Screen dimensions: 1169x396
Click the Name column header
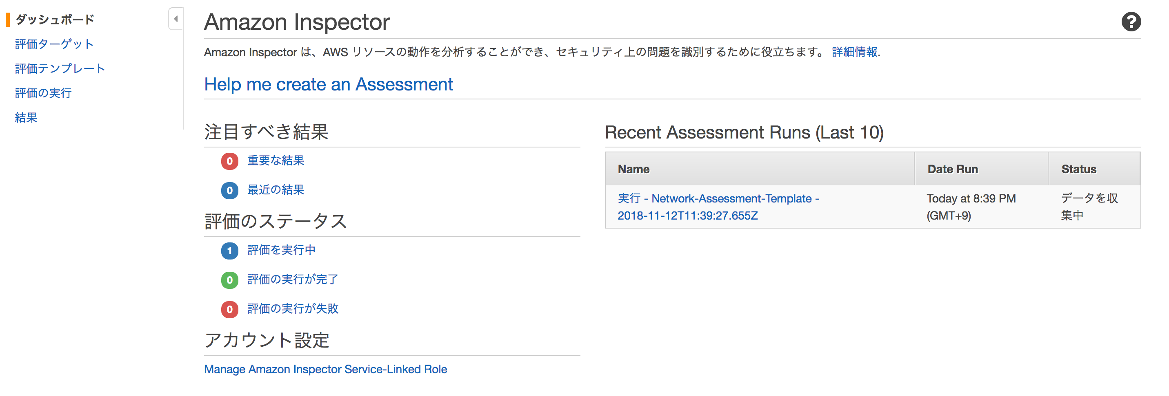760,169
